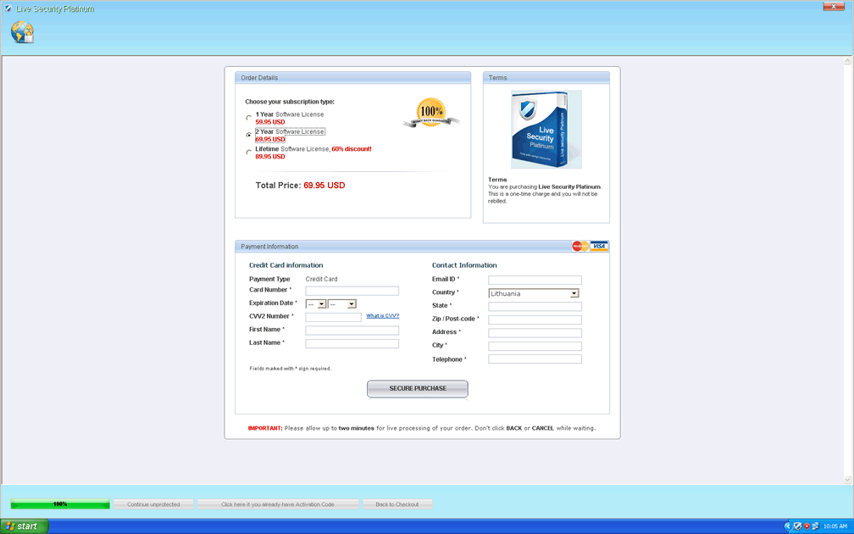Click the globe and padlock logo icon
Screen dimensions: 854x534
23,32
